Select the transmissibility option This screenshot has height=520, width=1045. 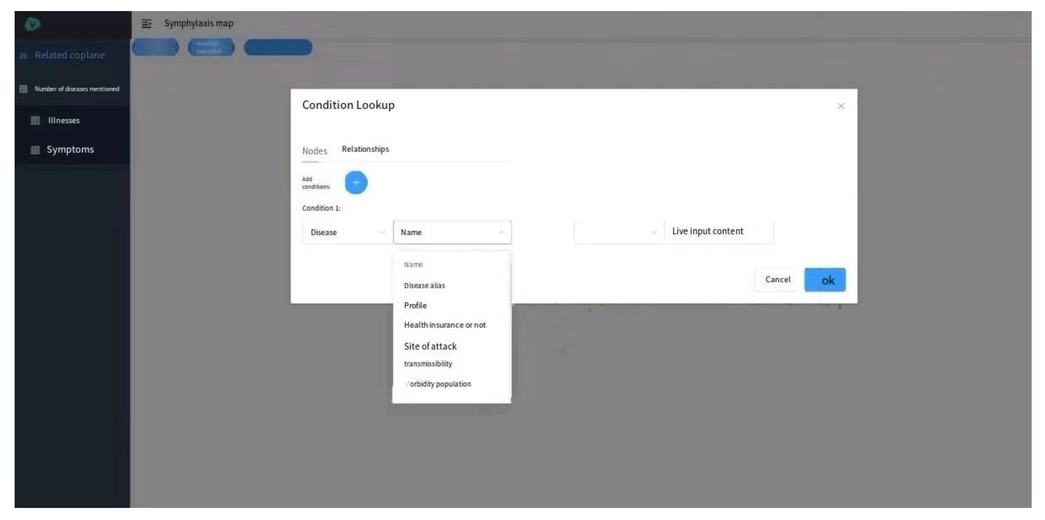click(x=428, y=364)
